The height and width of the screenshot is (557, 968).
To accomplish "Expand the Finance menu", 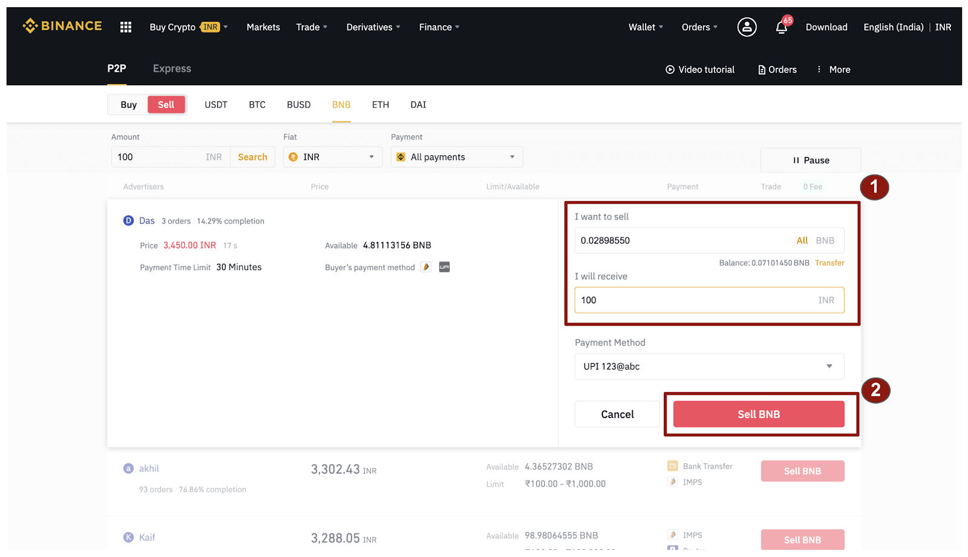I will coord(439,27).
